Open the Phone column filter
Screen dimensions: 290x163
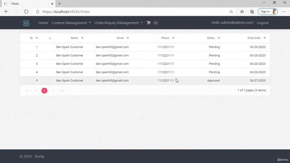point(173,38)
